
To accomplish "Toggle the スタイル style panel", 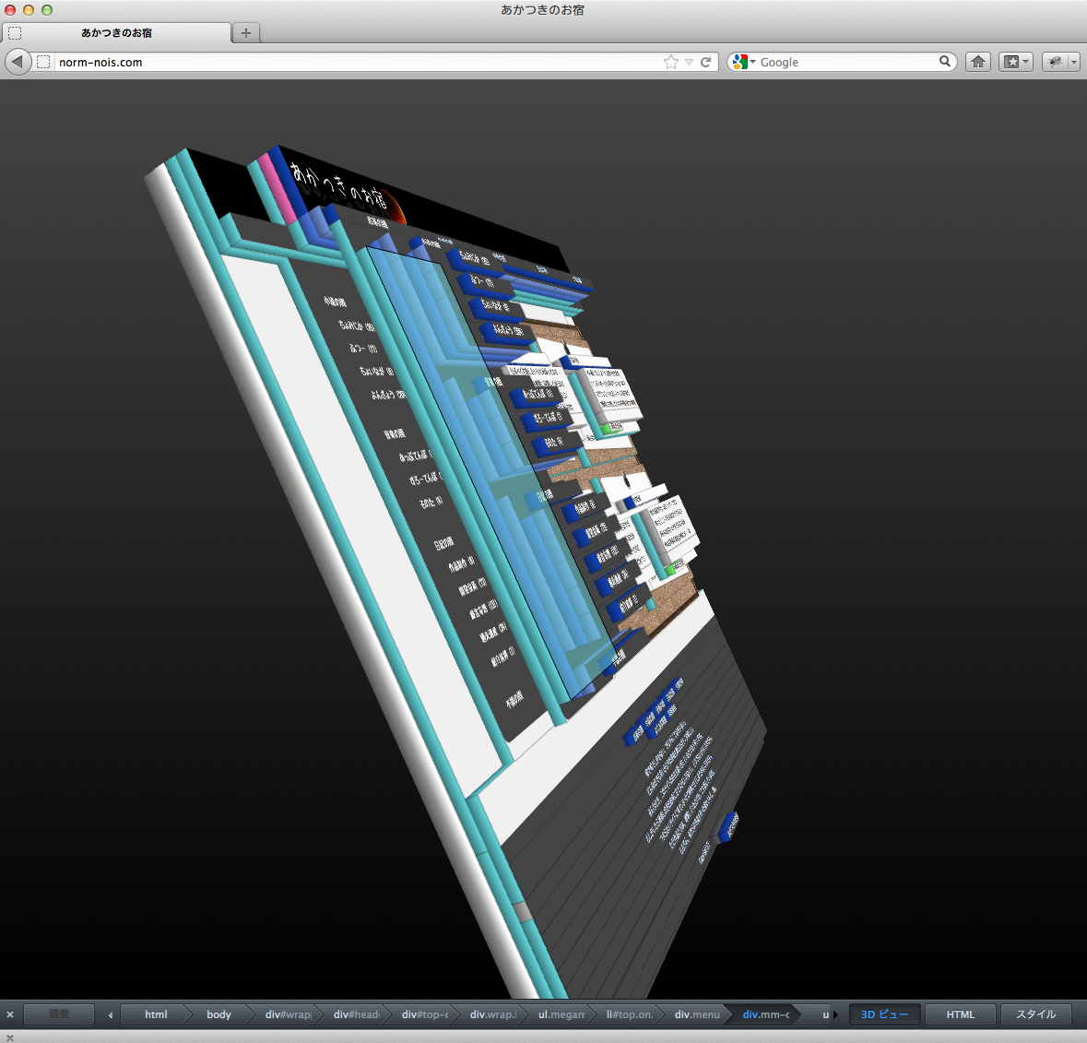I will click(1036, 1014).
